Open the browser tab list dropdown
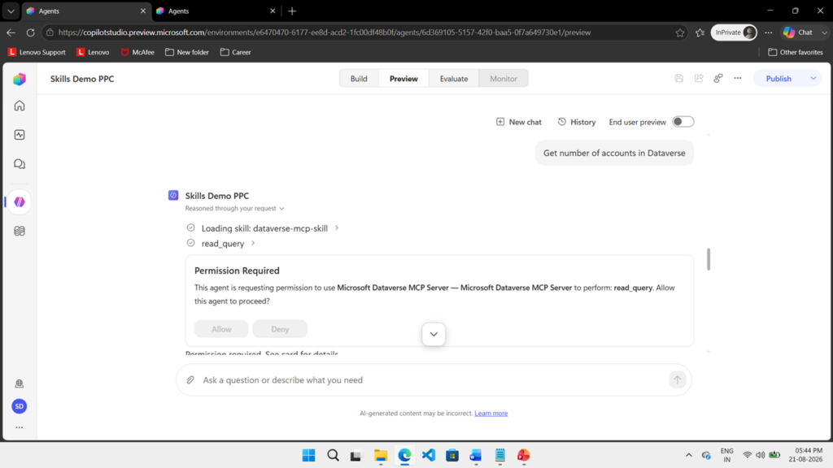 click(11, 11)
